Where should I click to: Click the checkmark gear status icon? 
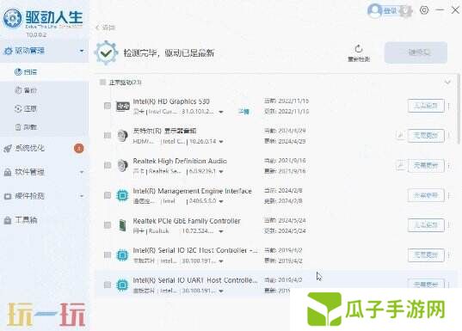[x=106, y=53]
